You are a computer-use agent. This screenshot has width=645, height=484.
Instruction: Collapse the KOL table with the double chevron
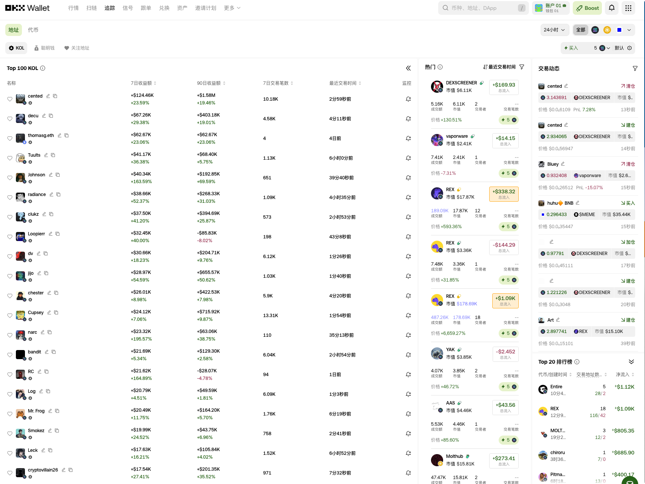(408, 68)
